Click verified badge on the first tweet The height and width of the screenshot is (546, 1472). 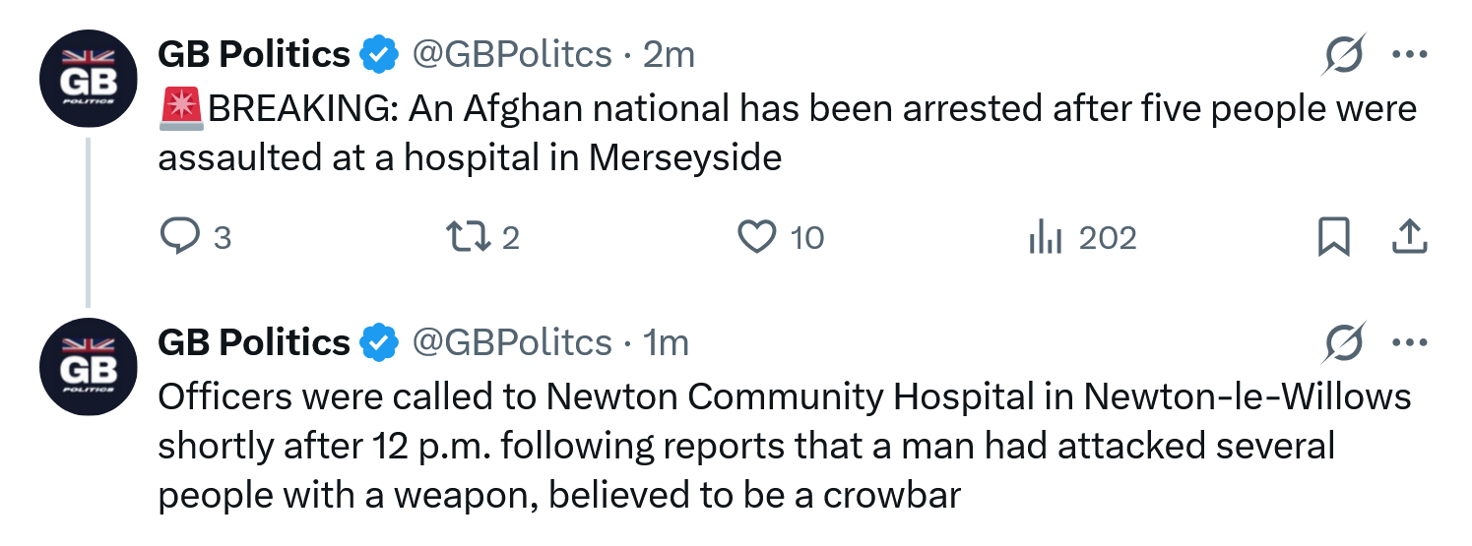pos(379,55)
